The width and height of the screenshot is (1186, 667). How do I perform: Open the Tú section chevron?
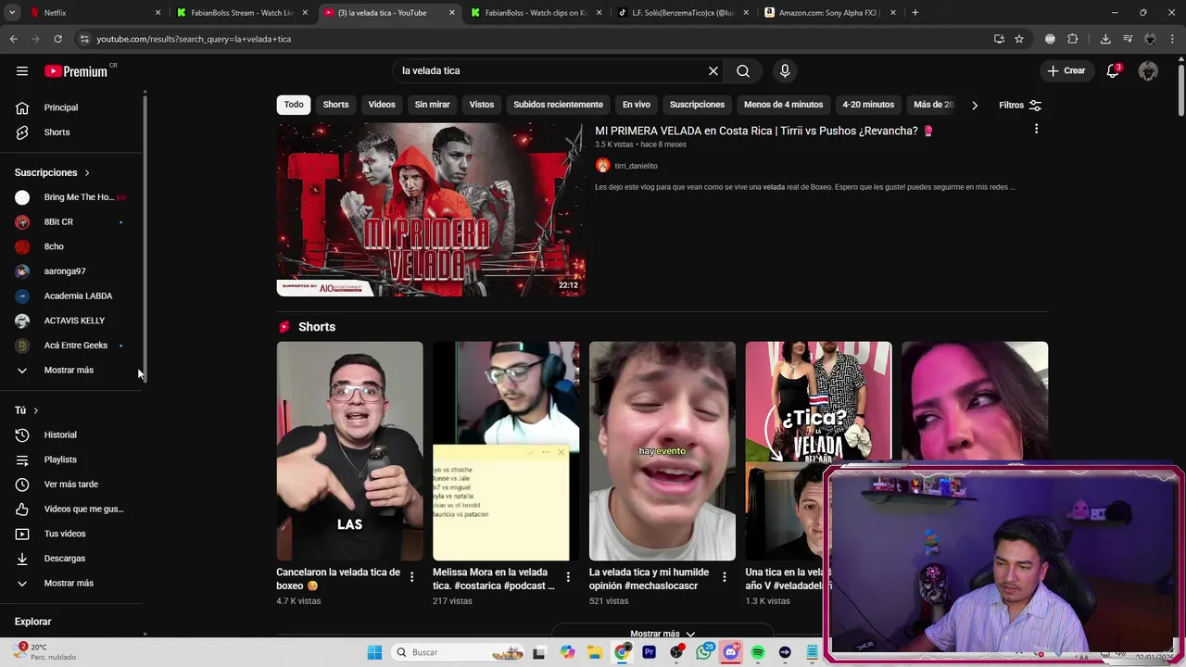pyautogui.click(x=36, y=409)
